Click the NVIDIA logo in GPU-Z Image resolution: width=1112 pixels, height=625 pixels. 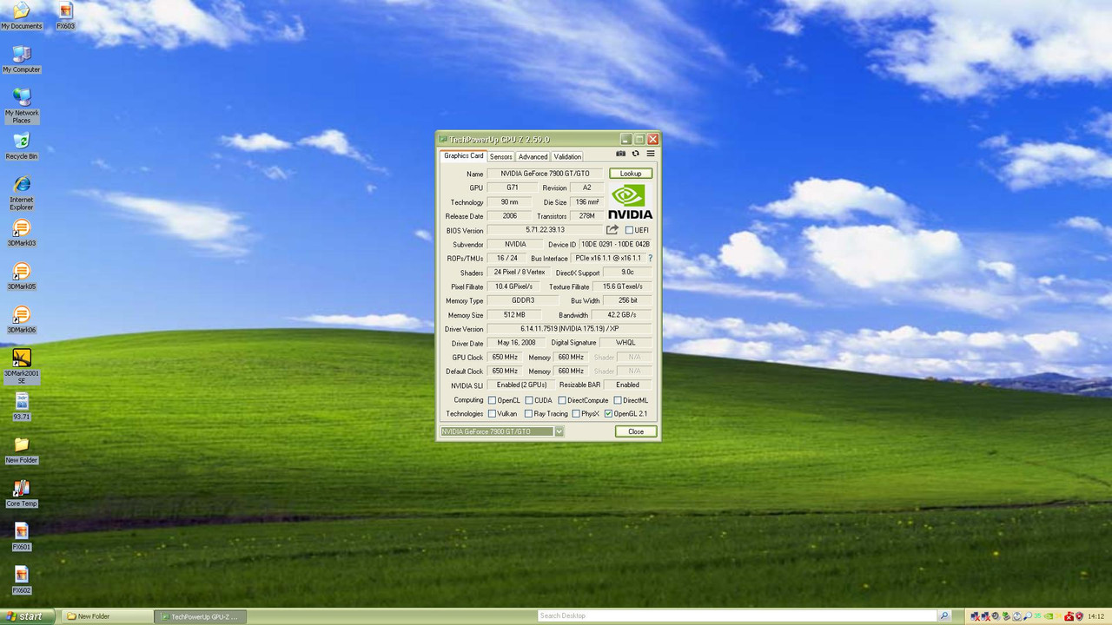point(630,201)
